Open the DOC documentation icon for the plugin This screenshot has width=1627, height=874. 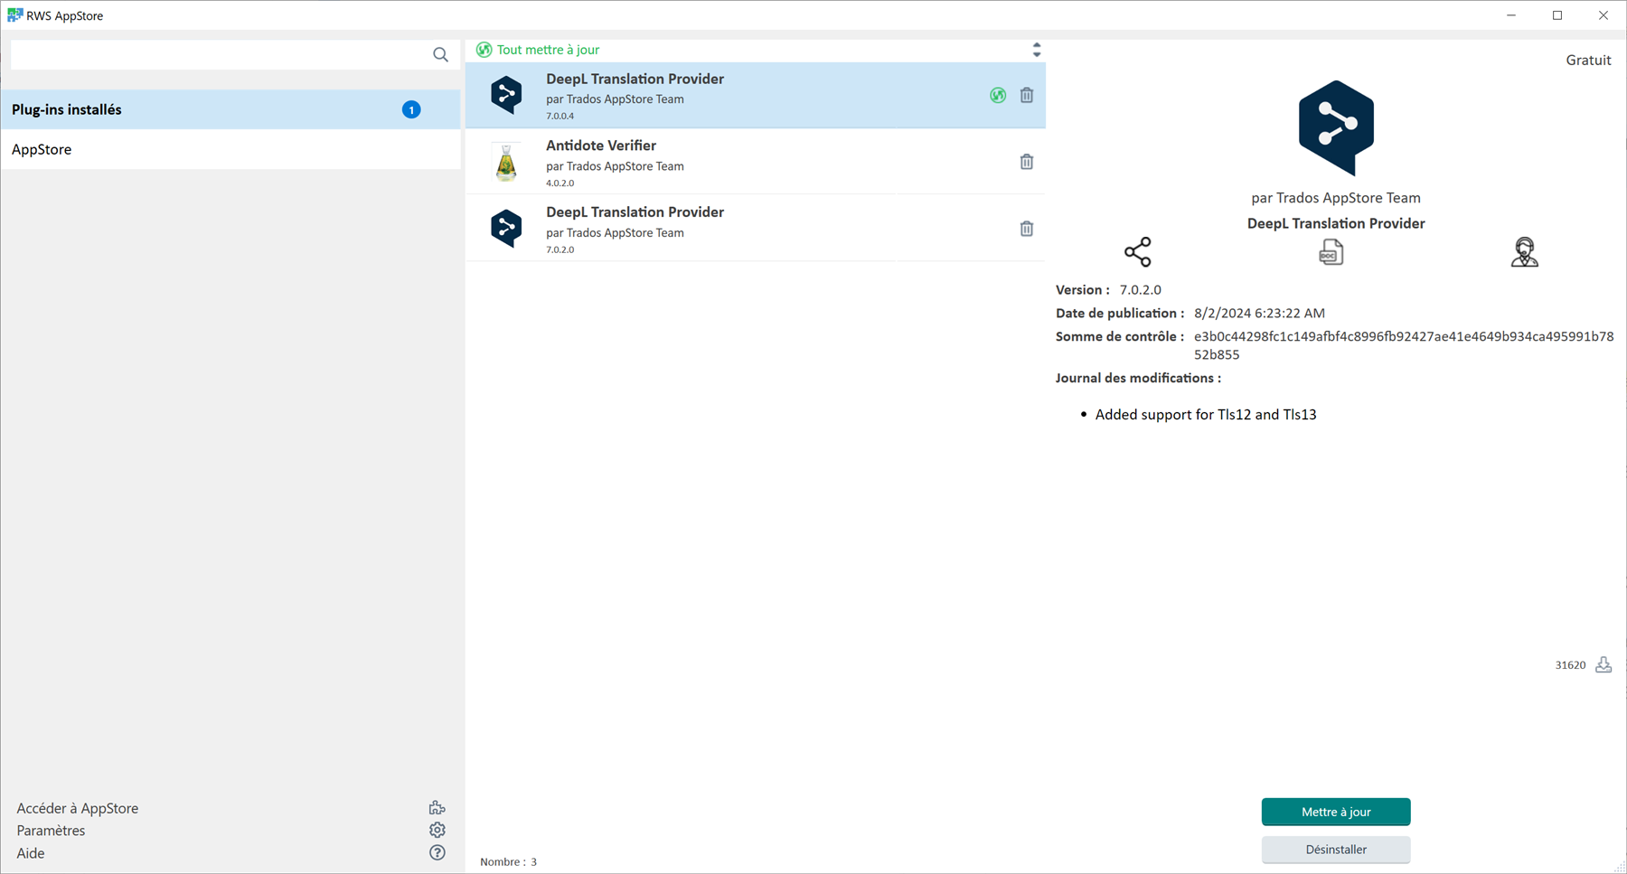(1330, 251)
